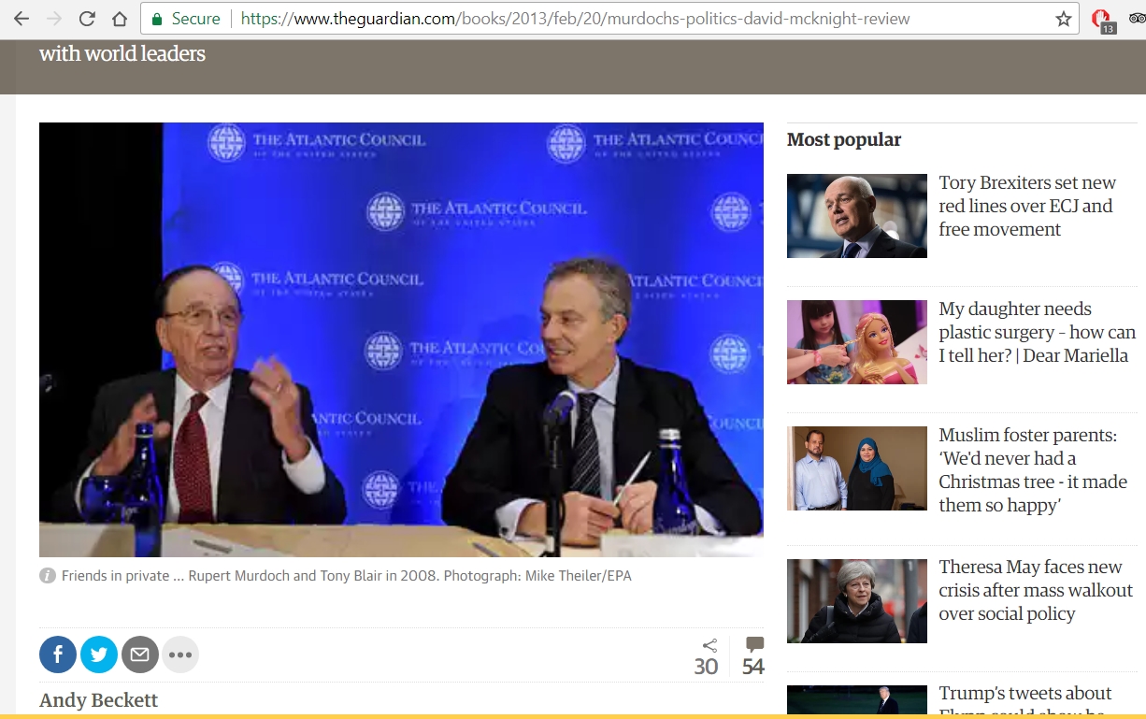Share the article by email
The height and width of the screenshot is (719, 1146).
click(x=140, y=654)
